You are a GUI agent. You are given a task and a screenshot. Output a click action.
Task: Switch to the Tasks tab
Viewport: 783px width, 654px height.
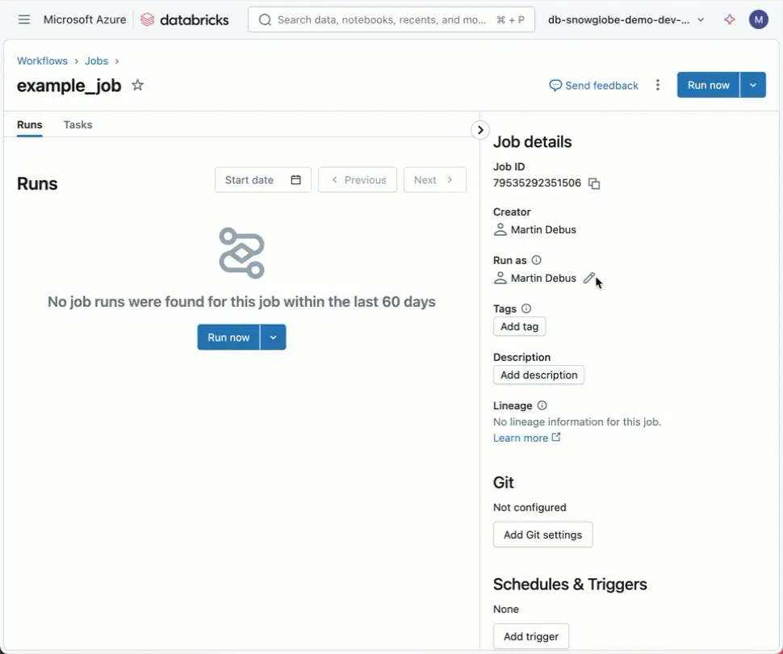point(78,124)
